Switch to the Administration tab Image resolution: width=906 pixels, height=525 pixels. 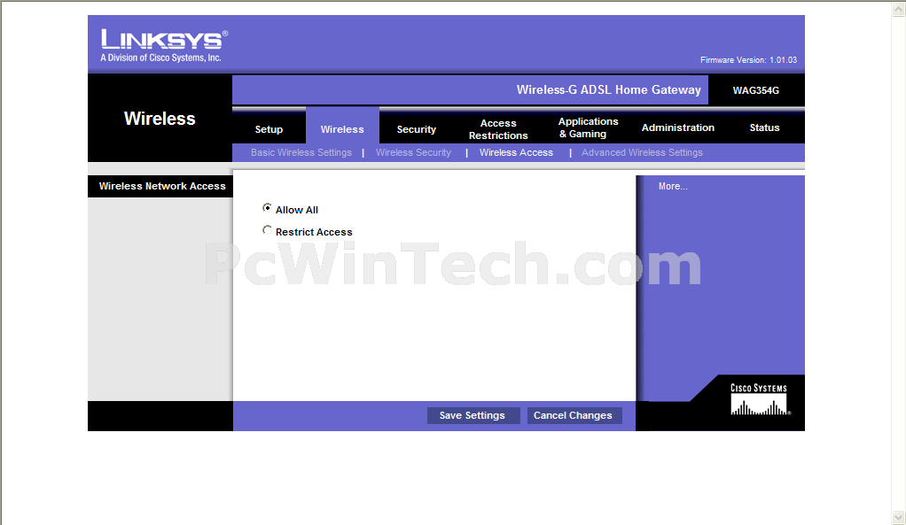tap(678, 127)
